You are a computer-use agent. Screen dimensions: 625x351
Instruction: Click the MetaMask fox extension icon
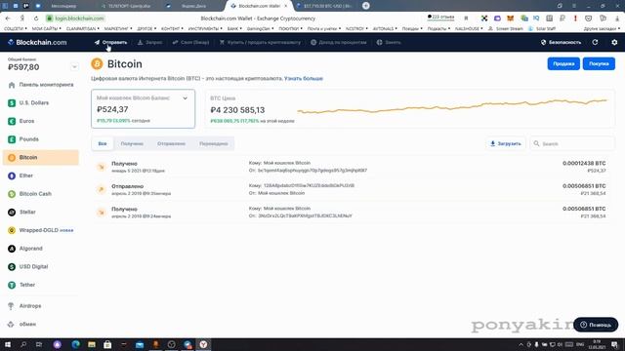pyautogui.click(x=510, y=19)
